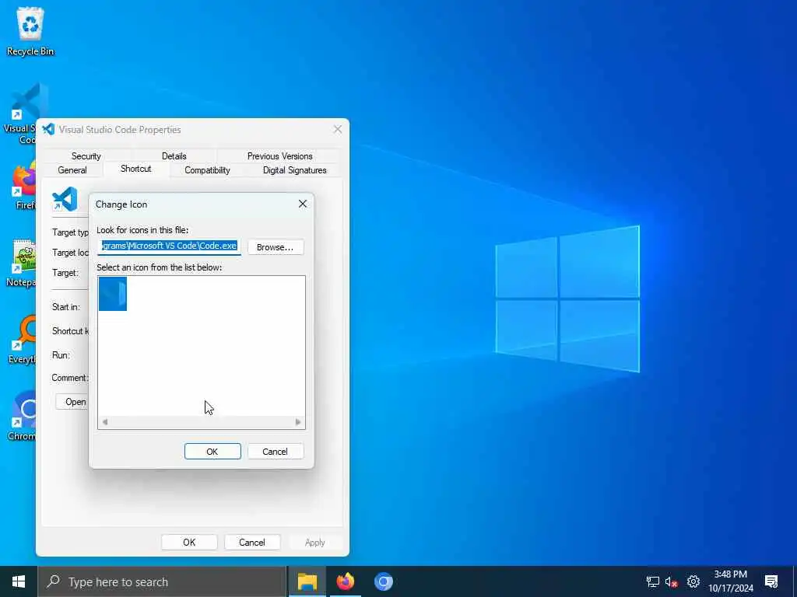The height and width of the screenshot is (597, 797).
Task: Click the settings gear tray icon
Action: click(x=693, y=581)
